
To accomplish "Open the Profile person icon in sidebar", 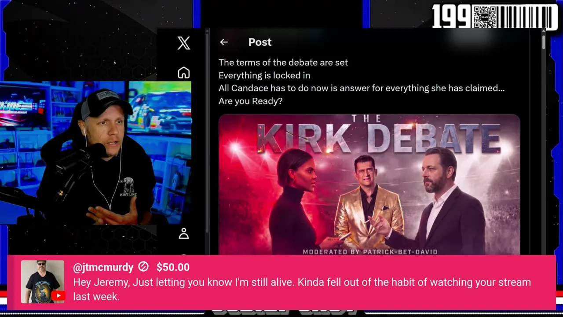I will [x=184, y=234].
